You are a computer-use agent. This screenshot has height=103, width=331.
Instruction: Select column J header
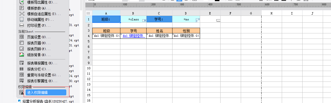313,13
